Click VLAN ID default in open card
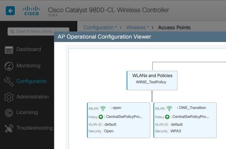The height and width of the screenshot is (149, 226). coord(110,124)
